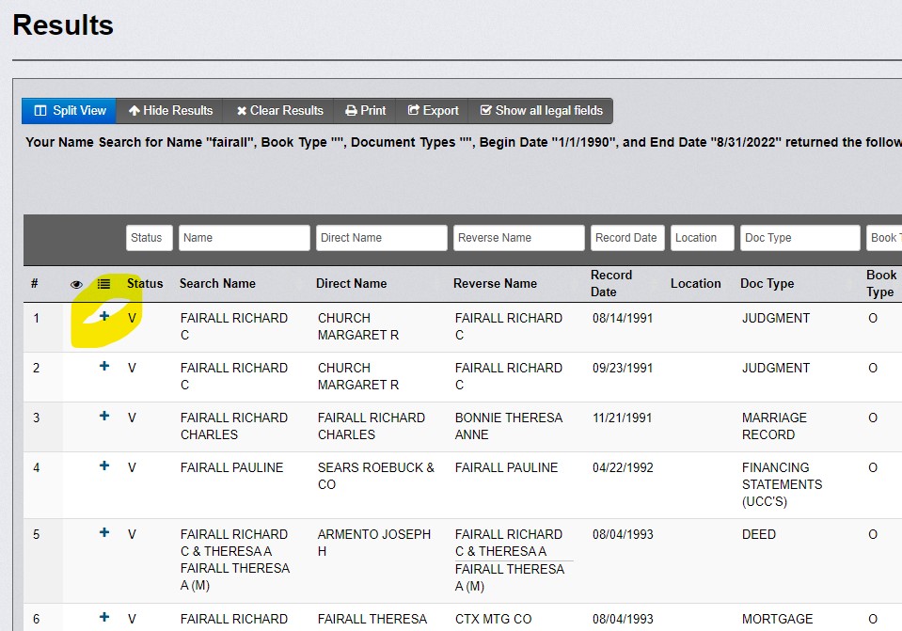Screen dimensions: 902x631
Task: Sort by Status column header
Action: (145, 284)
